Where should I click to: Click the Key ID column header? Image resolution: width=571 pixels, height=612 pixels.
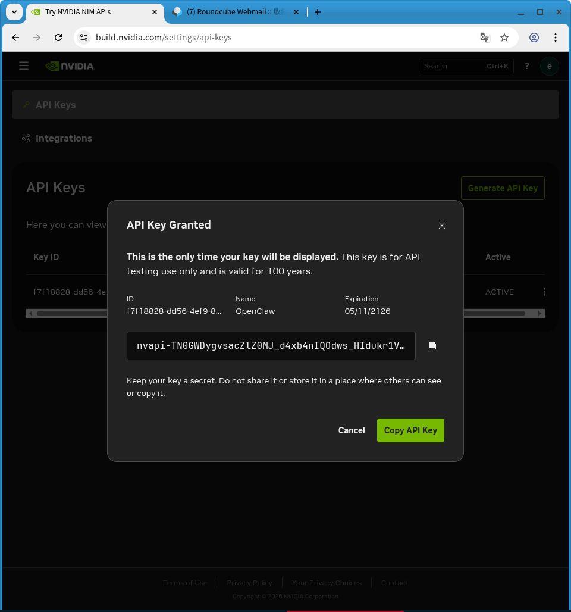tap(46, 257)
